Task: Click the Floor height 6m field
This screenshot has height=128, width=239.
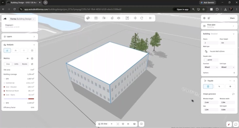Action: tap(228, 43)
